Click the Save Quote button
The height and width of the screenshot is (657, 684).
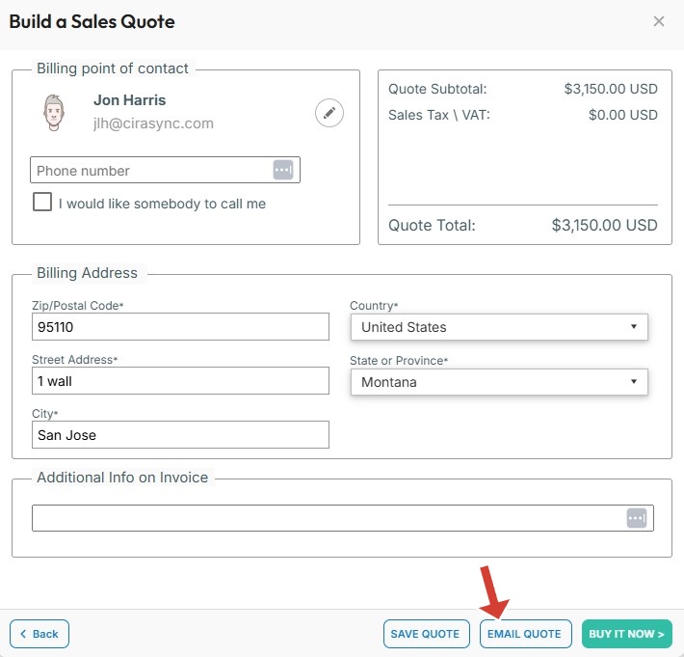point(425,634)
